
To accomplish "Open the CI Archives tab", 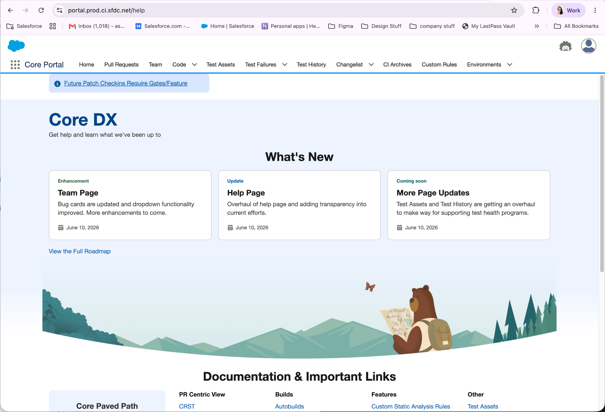I will pyautogui.click(x=397, y=64).
